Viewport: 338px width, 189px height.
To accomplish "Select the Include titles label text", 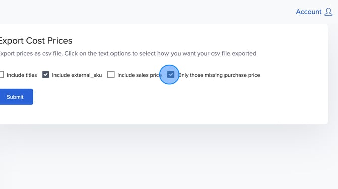I will (x=22, y=75).
